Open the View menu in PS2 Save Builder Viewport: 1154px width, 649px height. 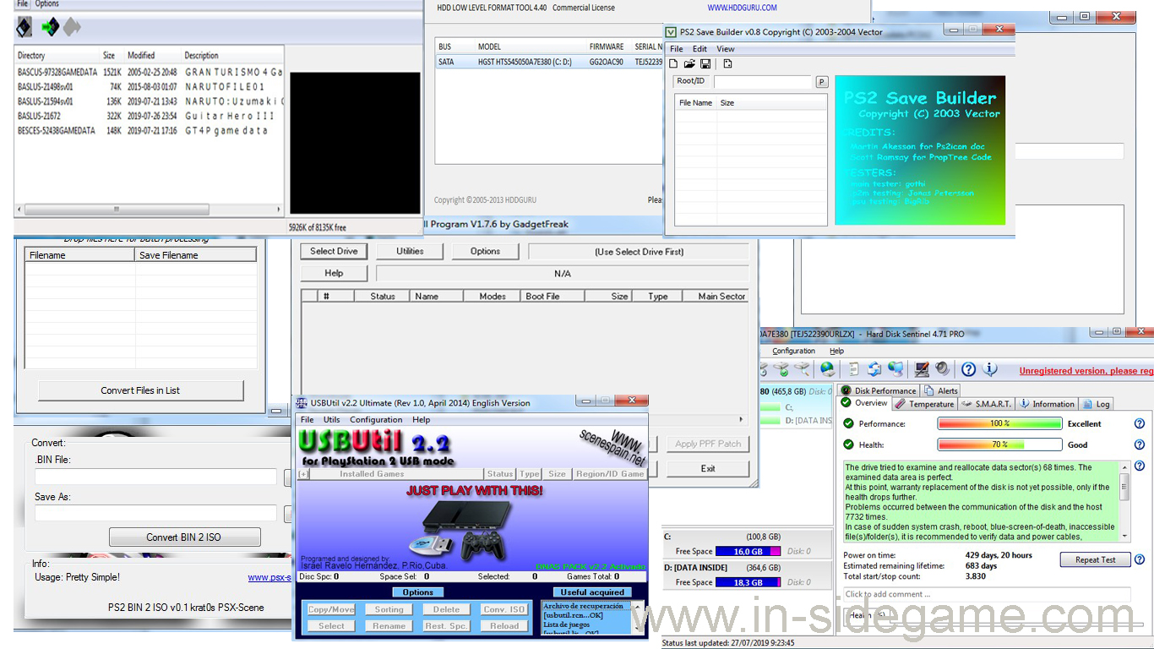[x=726, y=49]
